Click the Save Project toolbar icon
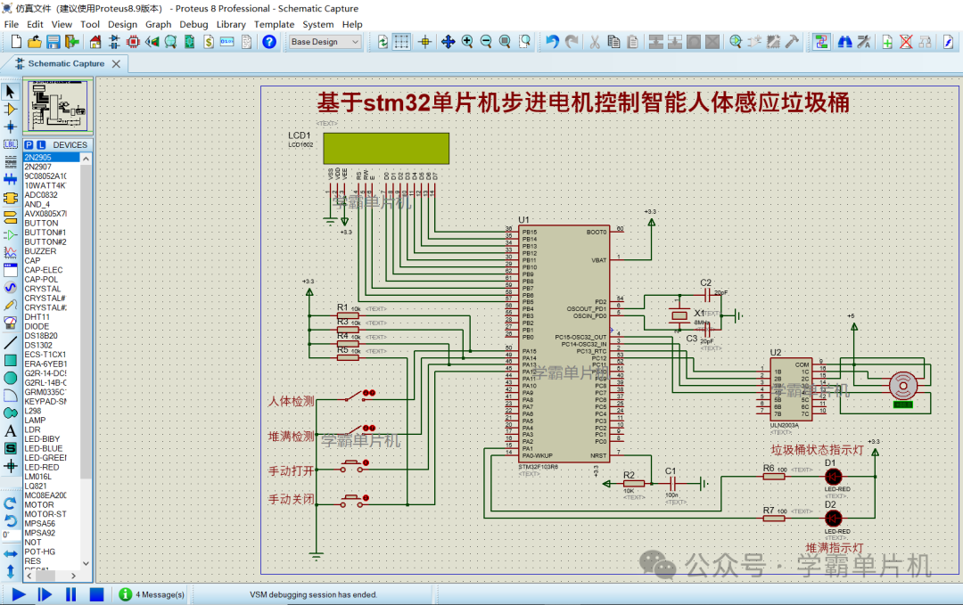The height and width of the screenshot is (605, 963). click(x=53, y=42)
